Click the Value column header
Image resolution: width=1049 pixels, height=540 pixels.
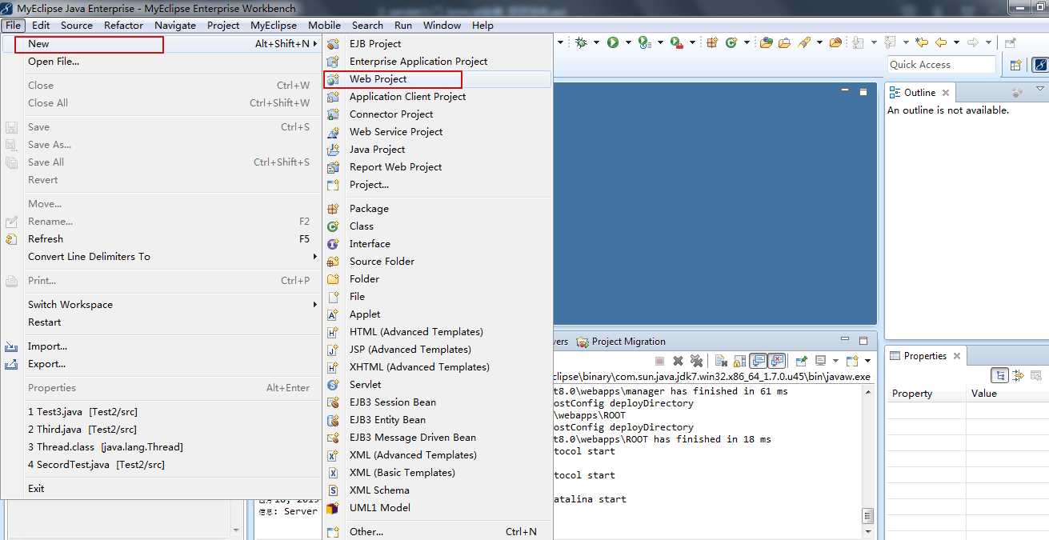[x=1007, y=394]
